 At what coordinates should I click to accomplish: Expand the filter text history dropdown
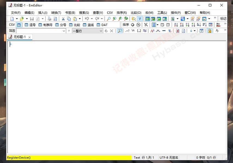[x=64, y=31]
